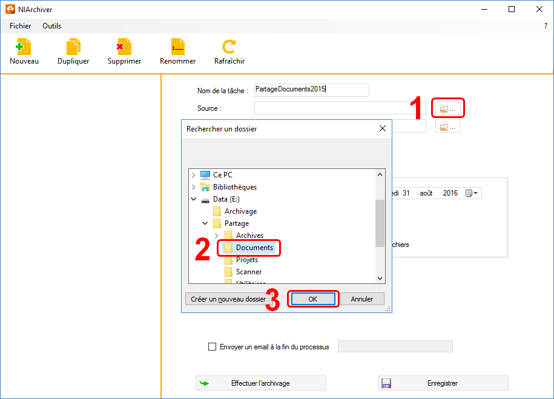The width and height of the screenshot is (554, 399).
Task: Collapse the Partage folder node
Action: pos(205,223)
